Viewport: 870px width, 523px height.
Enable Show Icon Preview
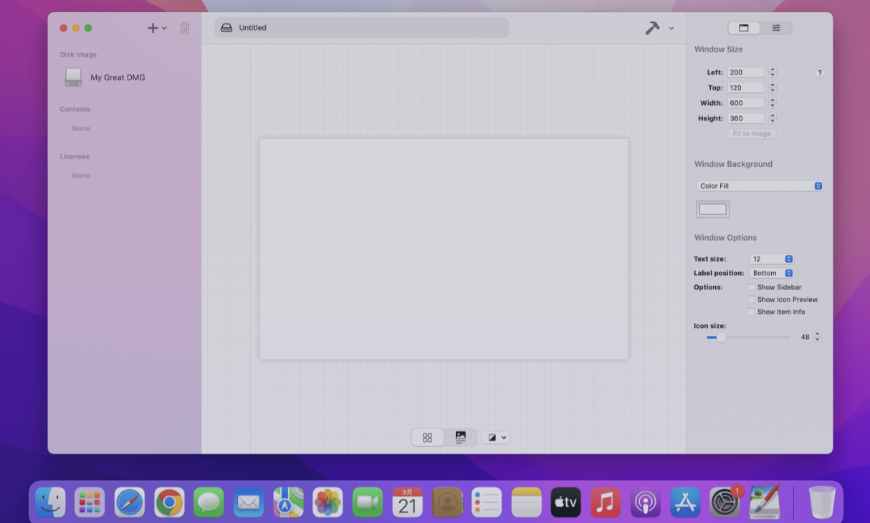(752, 299)
